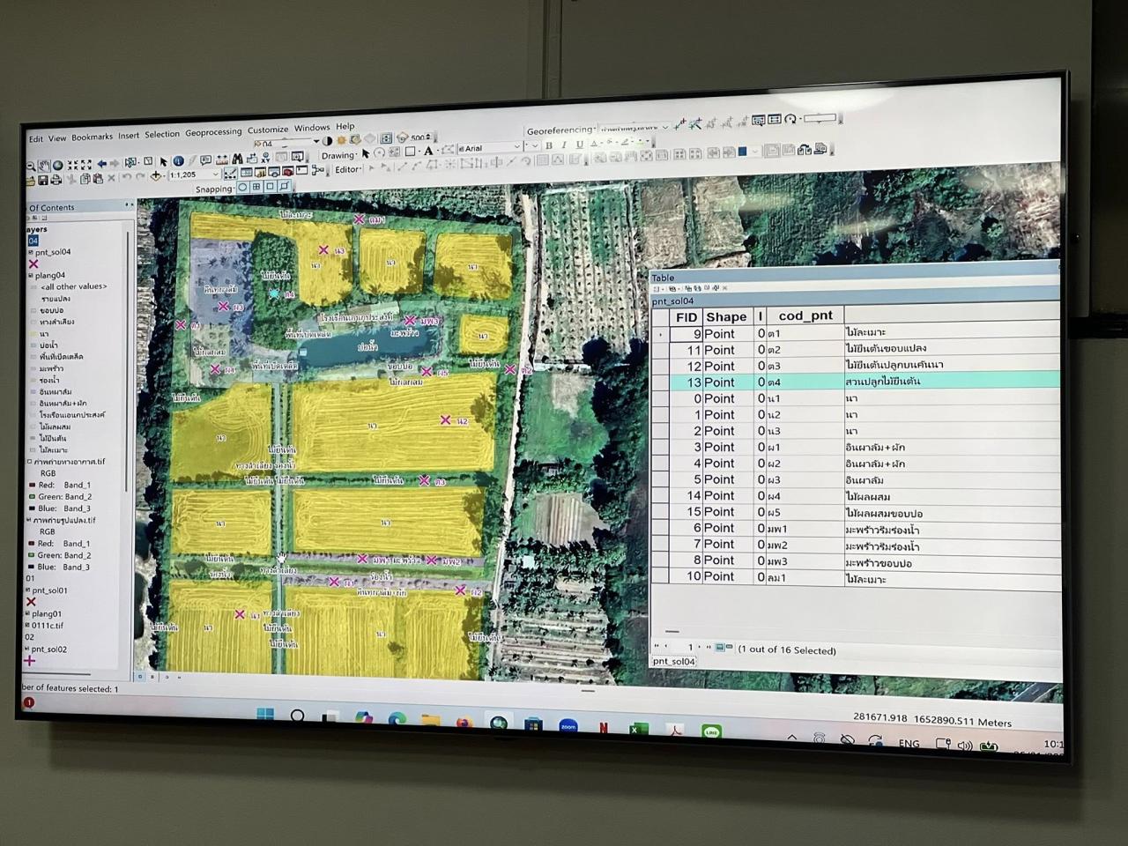Enable Point snapping circle icon
The image size is (1128, 846).
click(x=242, y=187)
